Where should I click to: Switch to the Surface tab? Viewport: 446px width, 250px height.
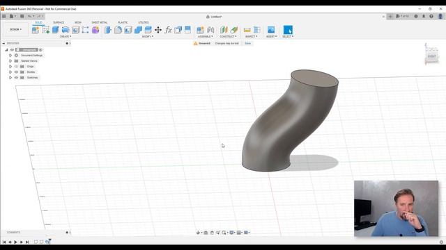tap(59, 22)
